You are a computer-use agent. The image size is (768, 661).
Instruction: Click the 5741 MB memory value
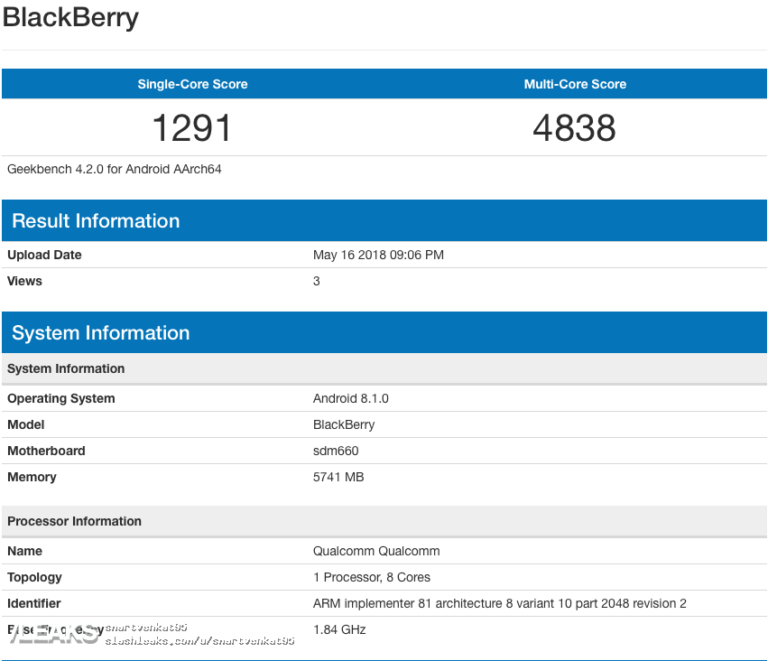[338, 477]
